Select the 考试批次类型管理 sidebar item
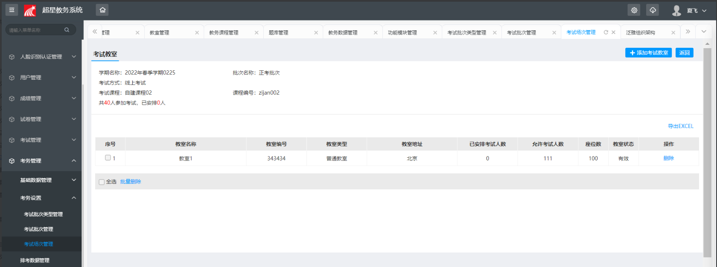Screen dimensions: 717x267 point(43,215)
